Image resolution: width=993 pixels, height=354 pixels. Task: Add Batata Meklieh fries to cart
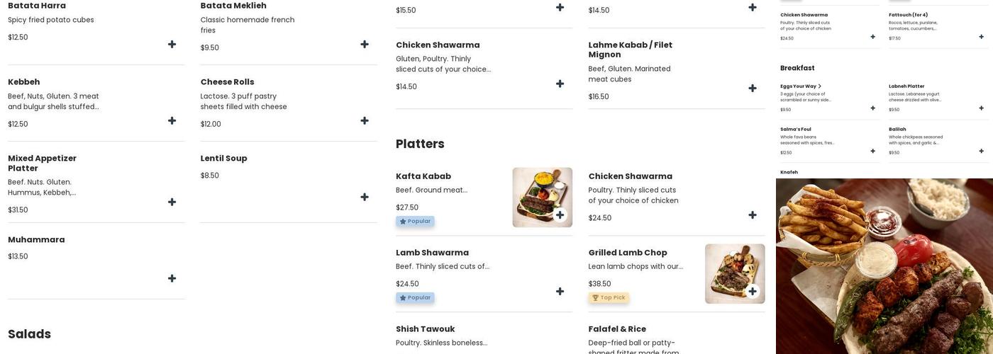365,45
